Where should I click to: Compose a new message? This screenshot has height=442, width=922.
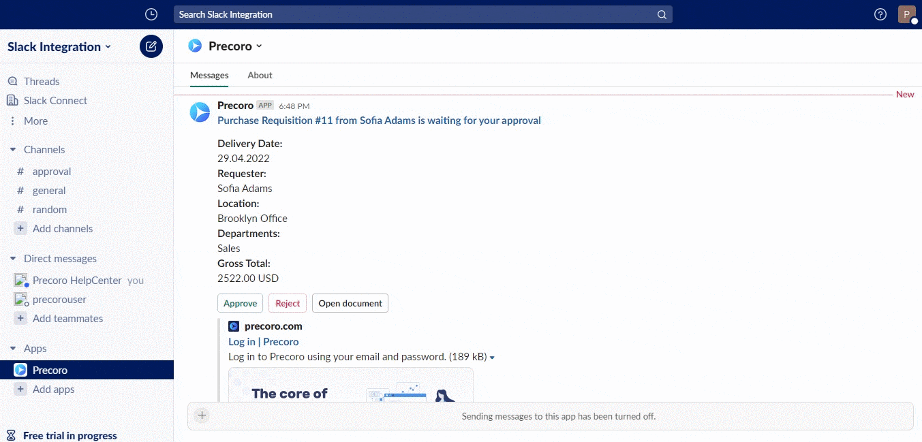point(151,46)
